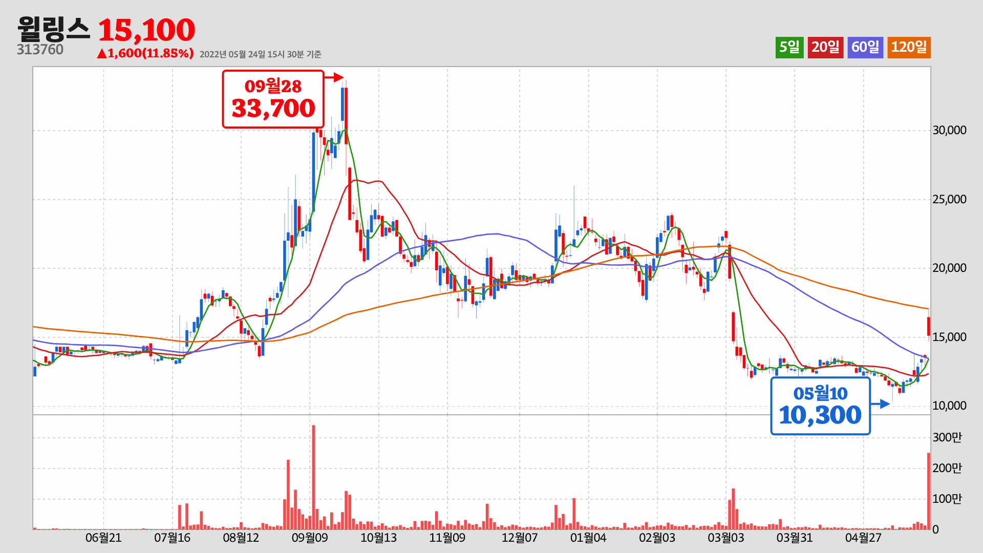Click the 25,000 price axis label

pyautogui.click(x=949, y=199)
